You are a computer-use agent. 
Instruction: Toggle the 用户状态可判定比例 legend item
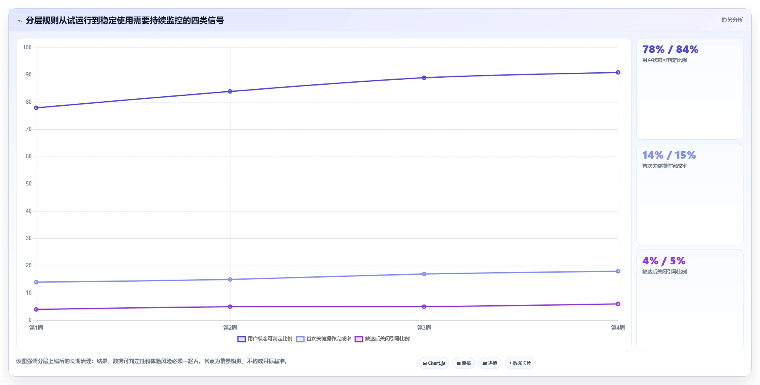pos(265,339)
